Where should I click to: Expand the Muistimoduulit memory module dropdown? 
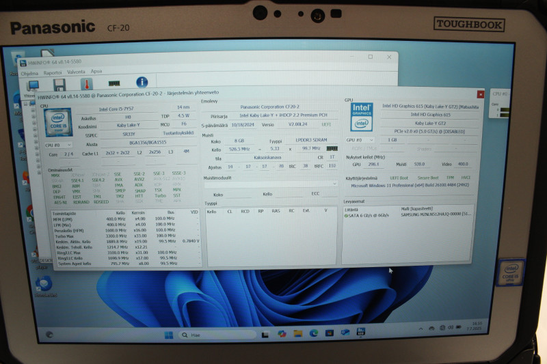tap(270, 184)
